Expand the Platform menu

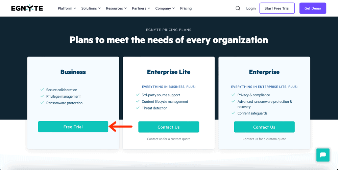(67, 8)
